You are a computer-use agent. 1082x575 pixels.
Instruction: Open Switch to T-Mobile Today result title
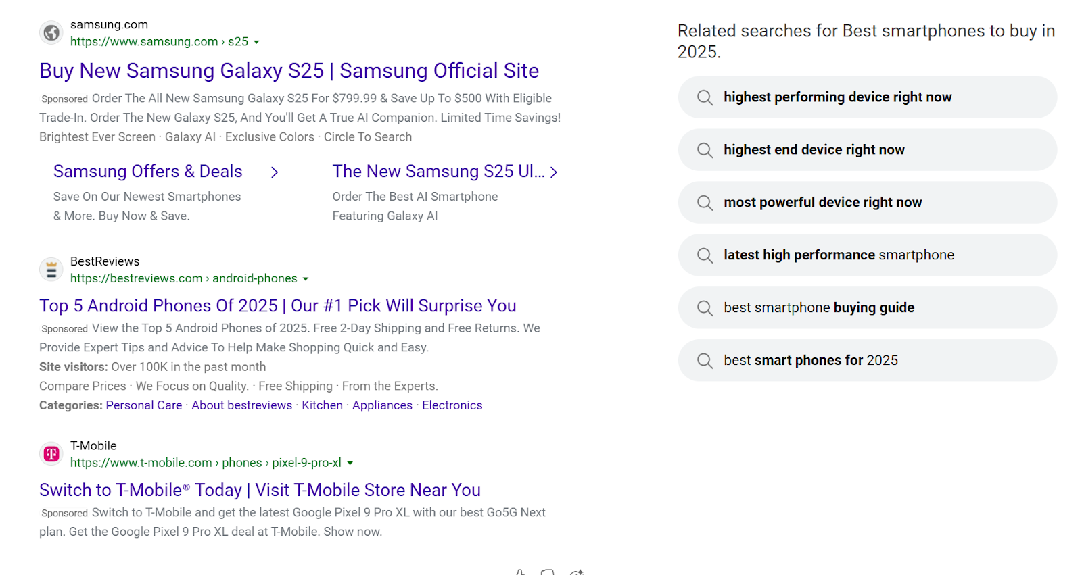click(260, 490)
